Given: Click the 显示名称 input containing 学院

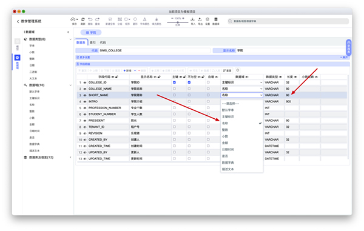Looking at the screenshot, I should [291, 50].
